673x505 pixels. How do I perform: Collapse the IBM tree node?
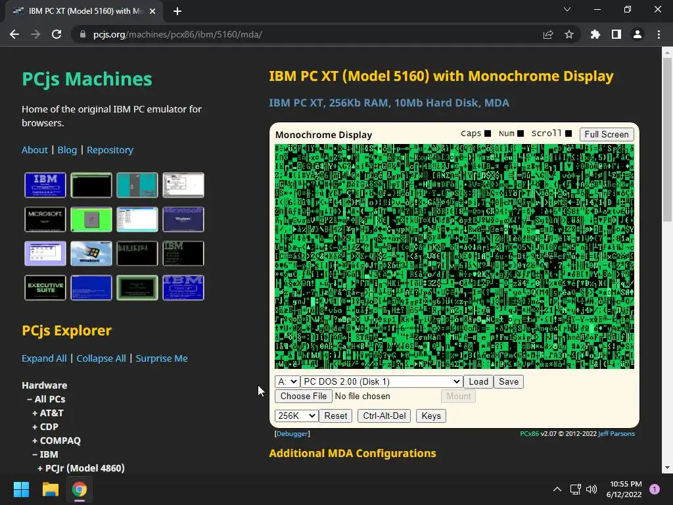point(45,454)
